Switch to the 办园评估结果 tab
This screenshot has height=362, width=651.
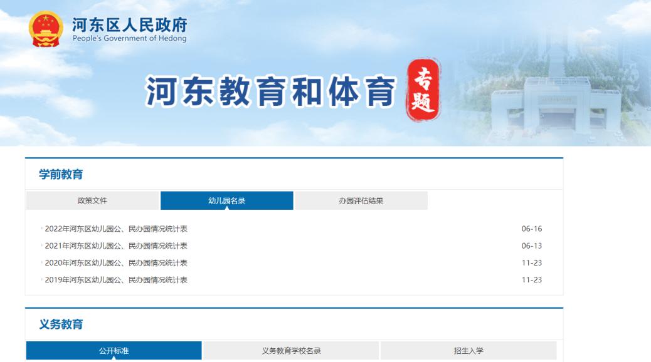pyautogui.click(x=361, y=200)
